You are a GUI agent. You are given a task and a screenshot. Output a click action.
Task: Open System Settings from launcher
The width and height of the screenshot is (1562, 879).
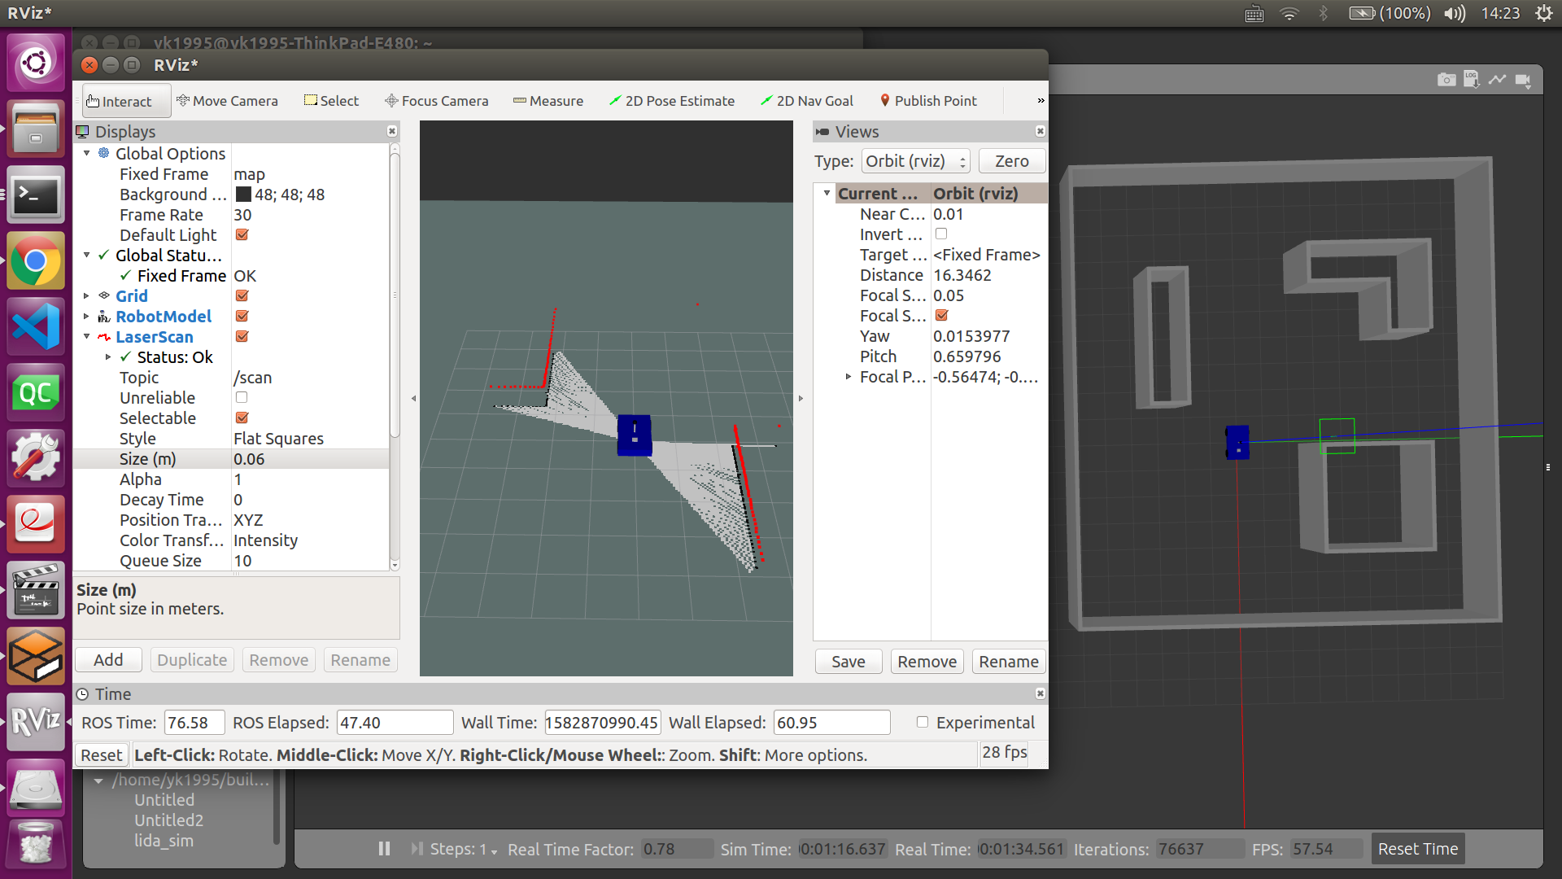point(36,458)
